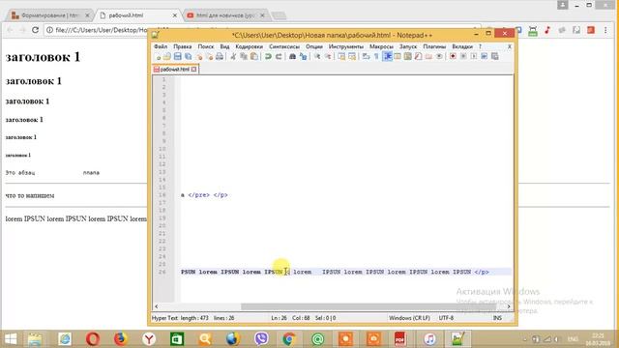This screenshot has width=619, height=348.
Task: Open the Плагины menu
Action: tap(434, 46)
